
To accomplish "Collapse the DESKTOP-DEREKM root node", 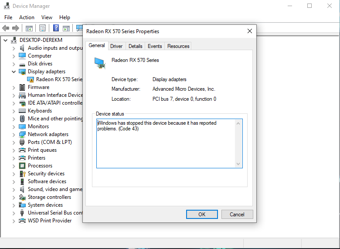I will tap(6, 41).
